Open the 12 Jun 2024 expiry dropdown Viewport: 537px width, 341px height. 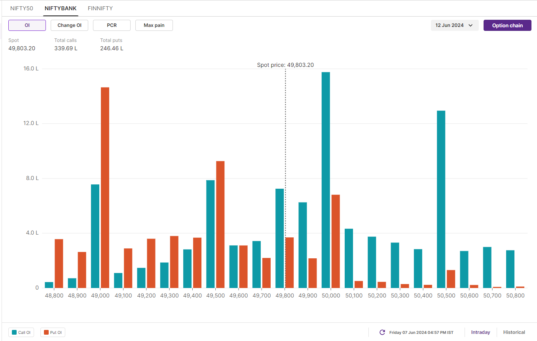455,25
